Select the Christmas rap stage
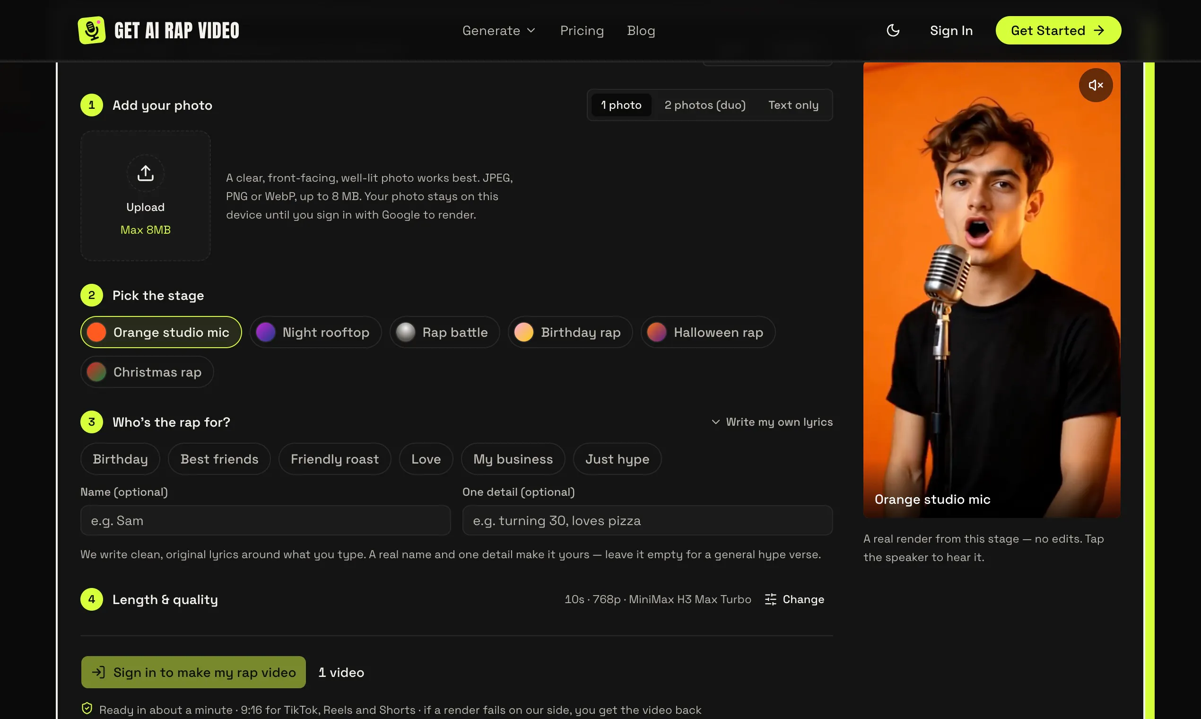1201x719 pixels. pos(147,372)
